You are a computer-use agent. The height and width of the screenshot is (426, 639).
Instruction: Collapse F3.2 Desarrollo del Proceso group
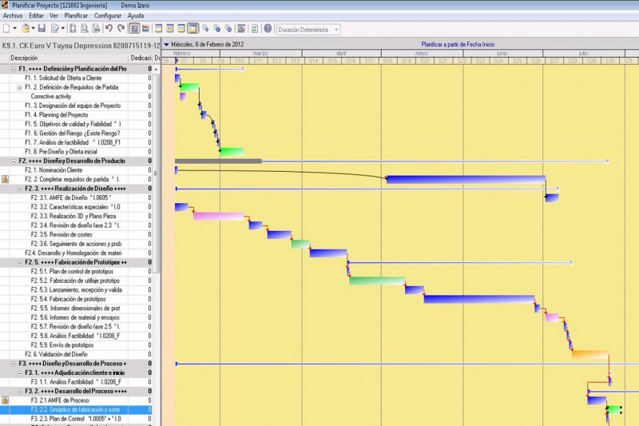click(19, 392)
